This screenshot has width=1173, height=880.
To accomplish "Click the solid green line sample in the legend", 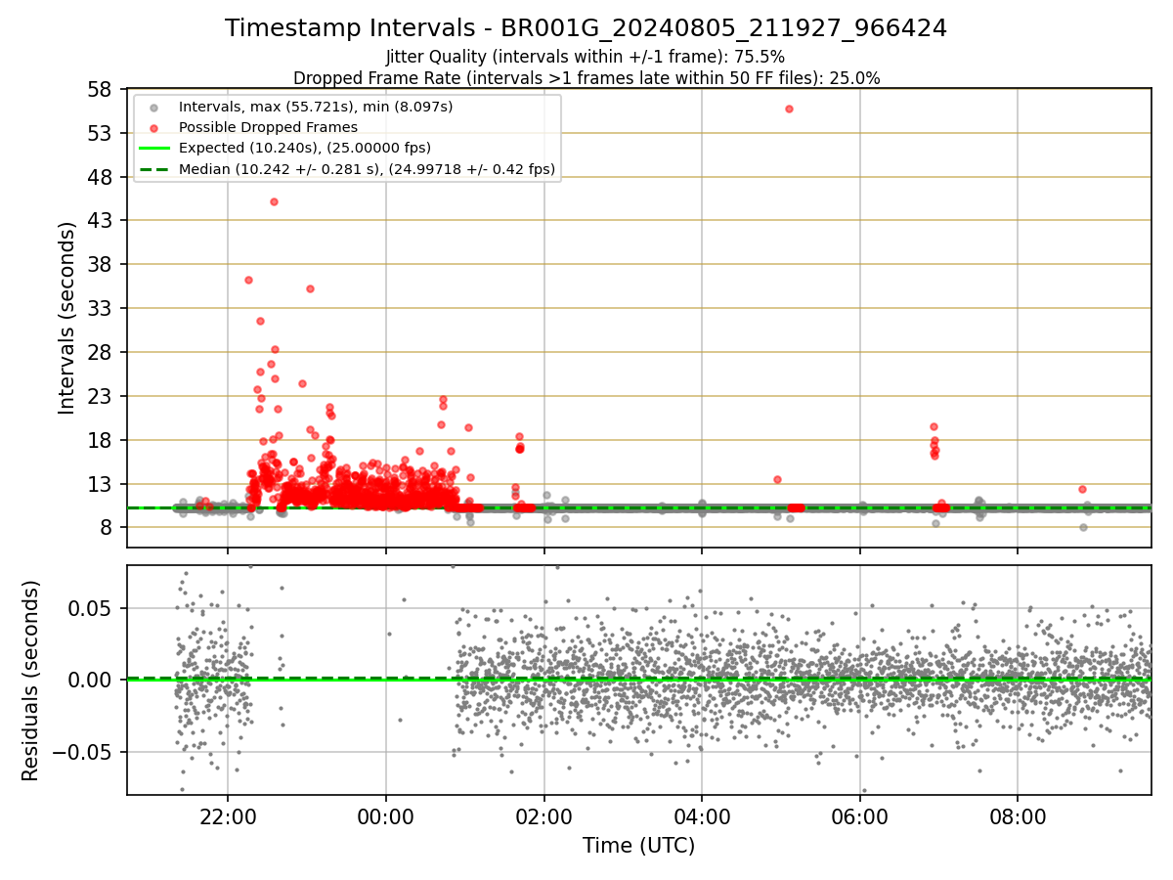I will point(154,149).
